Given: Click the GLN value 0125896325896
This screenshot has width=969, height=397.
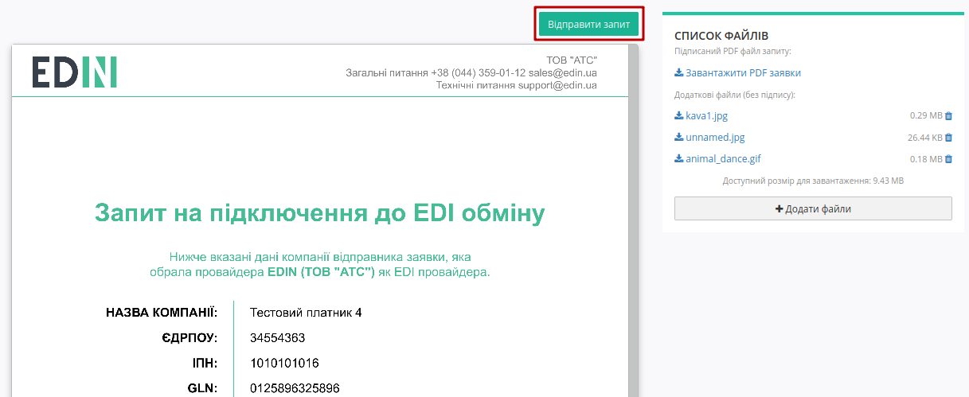Looking at the screenshot, I should 294,388.
